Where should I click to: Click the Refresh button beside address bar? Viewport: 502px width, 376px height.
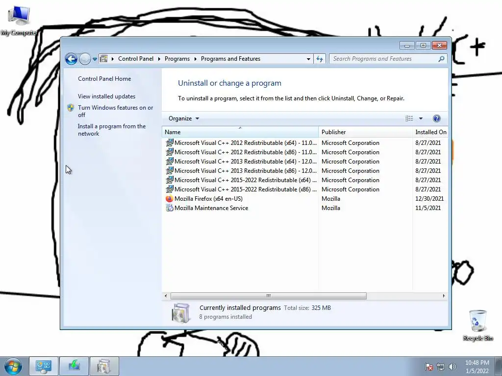pos(320,59)
